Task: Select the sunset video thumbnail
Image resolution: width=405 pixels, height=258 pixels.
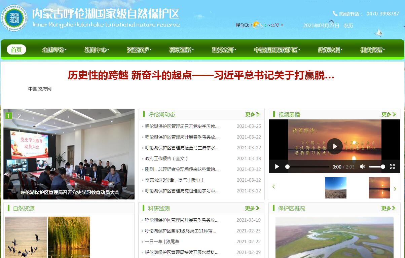Action: [x=379, y=188]
